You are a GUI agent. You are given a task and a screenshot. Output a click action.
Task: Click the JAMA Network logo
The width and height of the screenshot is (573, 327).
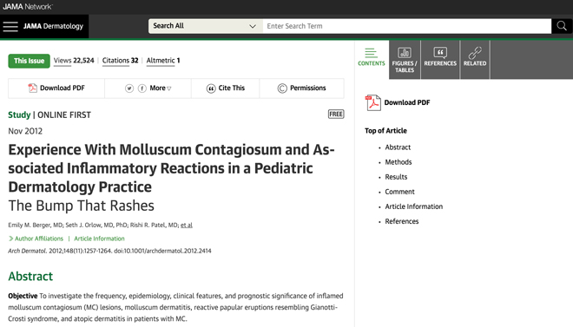28,7
